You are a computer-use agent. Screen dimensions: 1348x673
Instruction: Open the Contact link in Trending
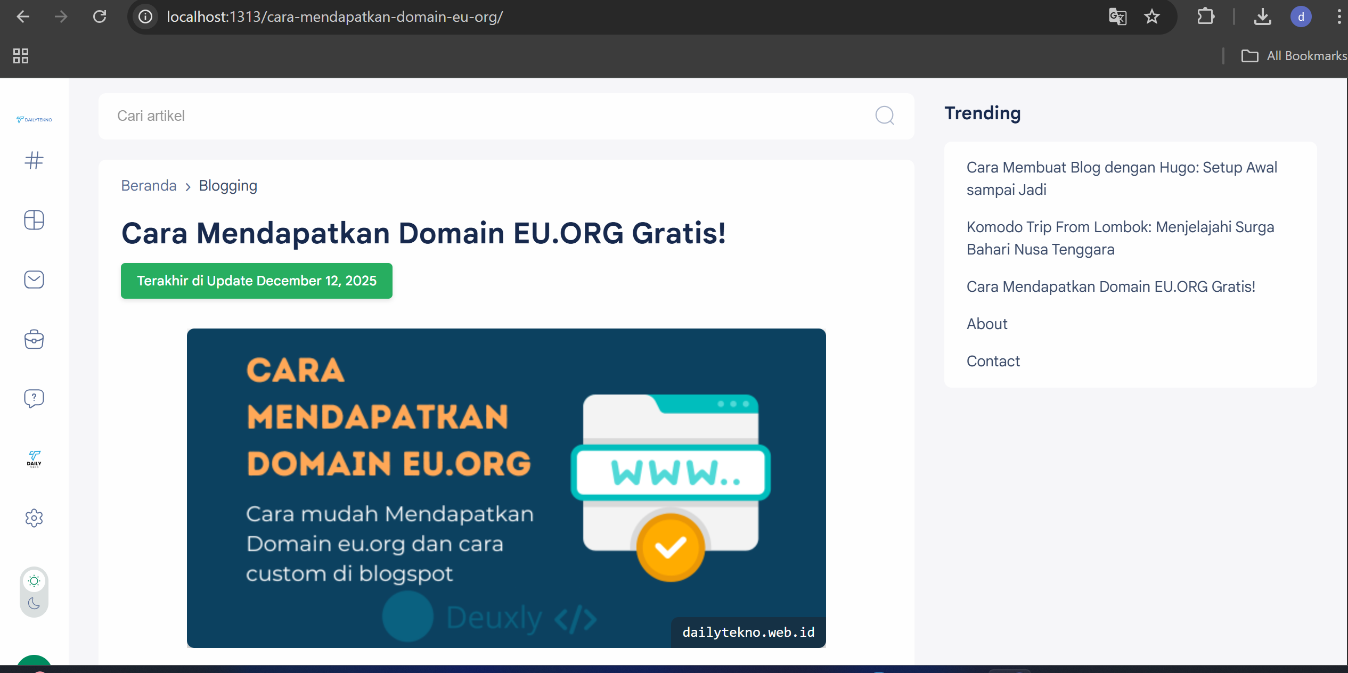click(x=993, y=361)
